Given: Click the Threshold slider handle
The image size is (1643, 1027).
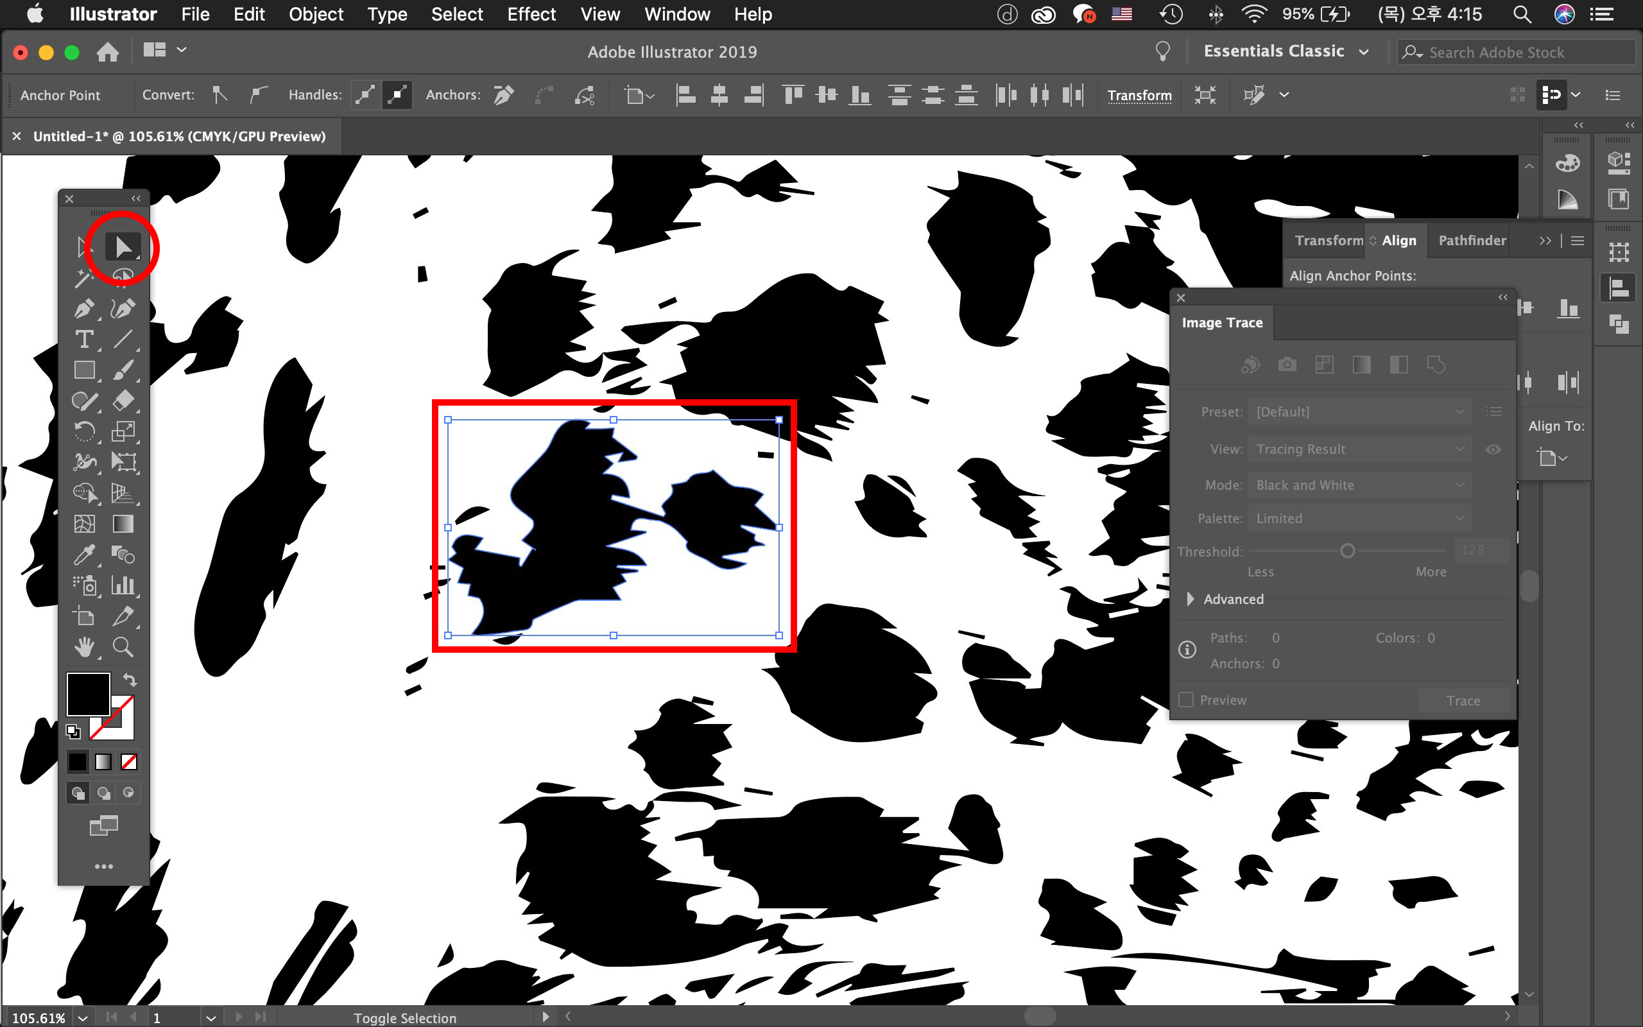Looking at the screenshot, I should point(1348,551).
